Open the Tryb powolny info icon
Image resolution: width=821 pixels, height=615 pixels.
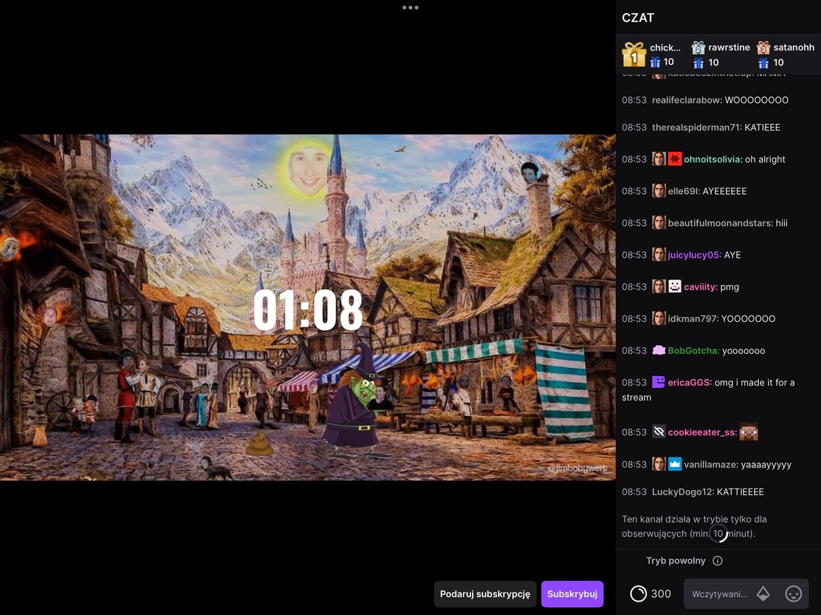[x=718, y=561]
